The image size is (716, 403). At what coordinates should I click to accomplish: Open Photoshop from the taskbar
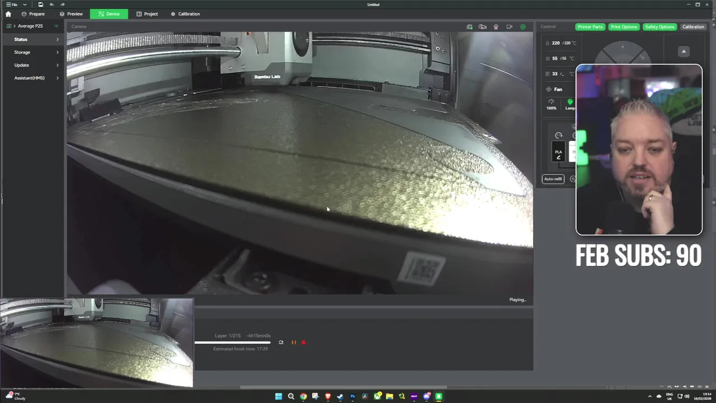352,396
